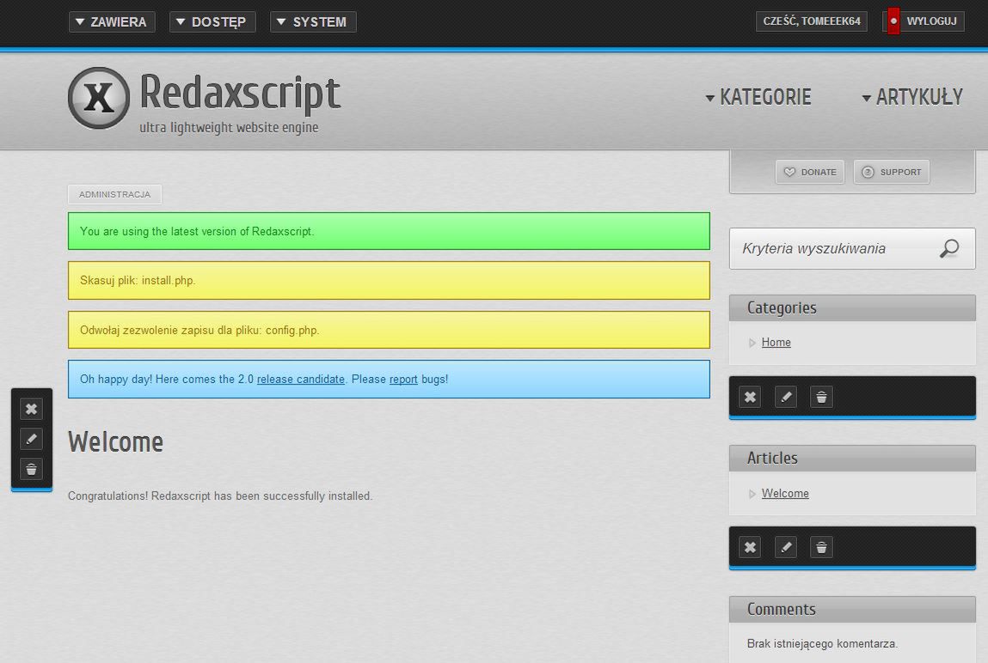Open the System dropdown menu
This screenshot has height=663, width=988.
tap(313, 22)
